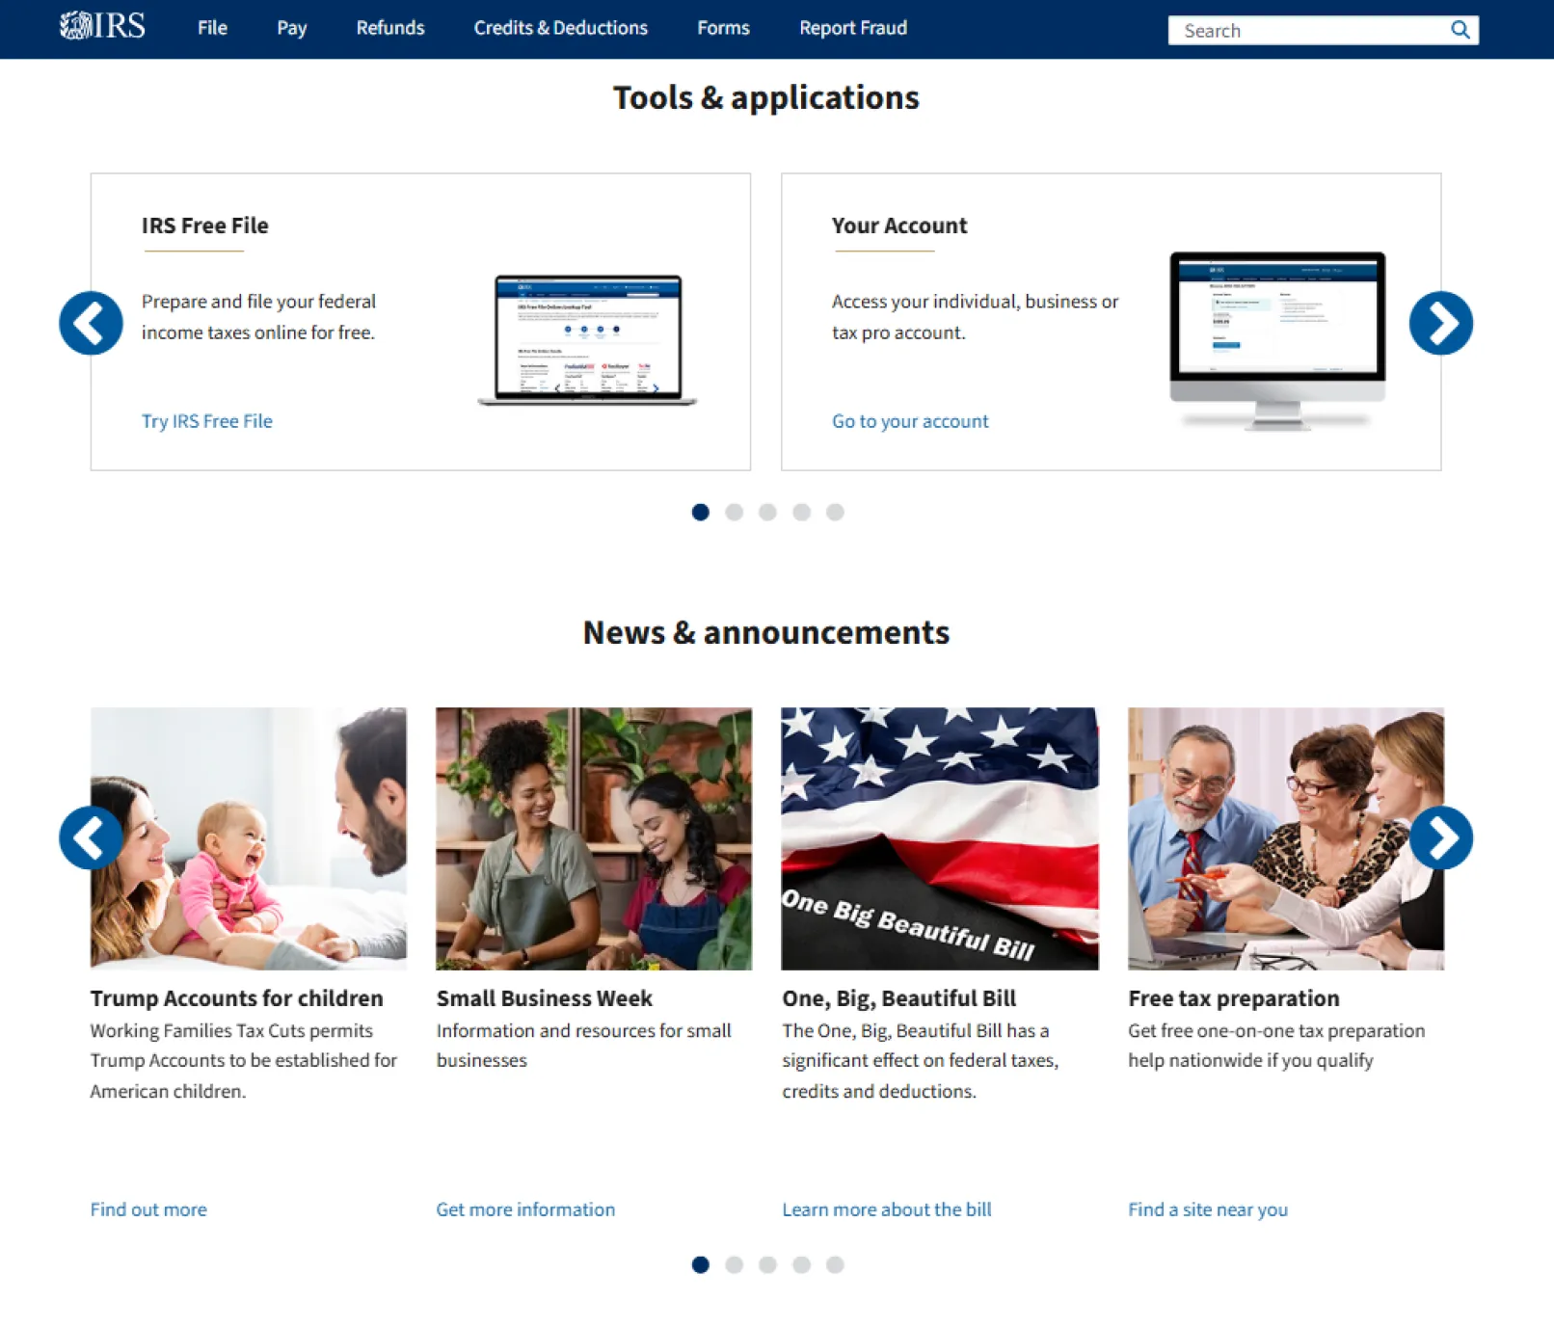Open Learn more about the bill link
Image resolution: width=1554 pixels, height=1328 pixels.
click(x=887, y=1209)
